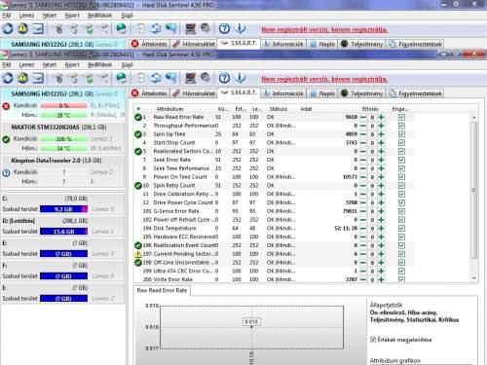Toggle the checkbox on Raw Read Error Rate row
This screenshot has height=365, width=487.
click(401, 117)
